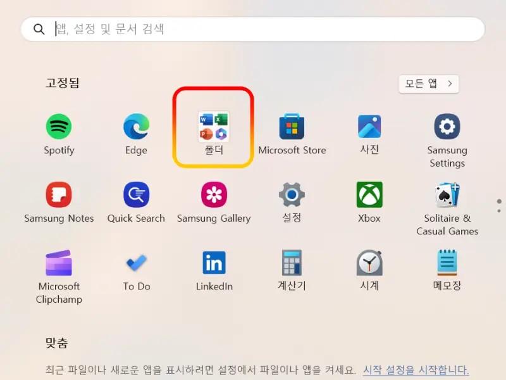Click the search magnifier icon
Image resolution: width=506 pixels, height=380 pixels.
click(x=39, y=29)
